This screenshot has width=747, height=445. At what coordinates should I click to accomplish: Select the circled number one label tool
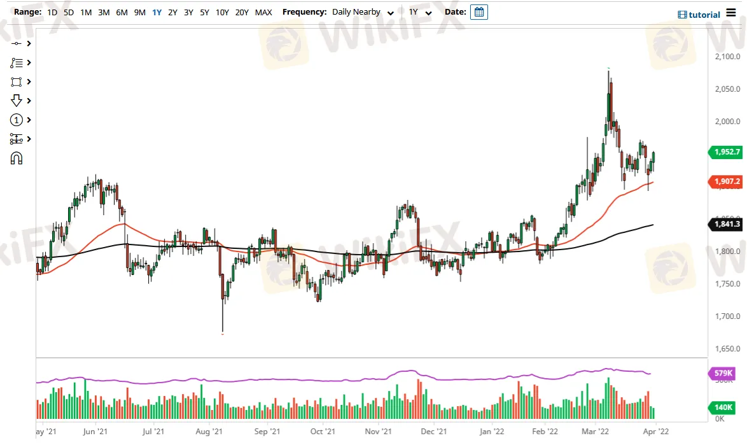tap(16, 120)
